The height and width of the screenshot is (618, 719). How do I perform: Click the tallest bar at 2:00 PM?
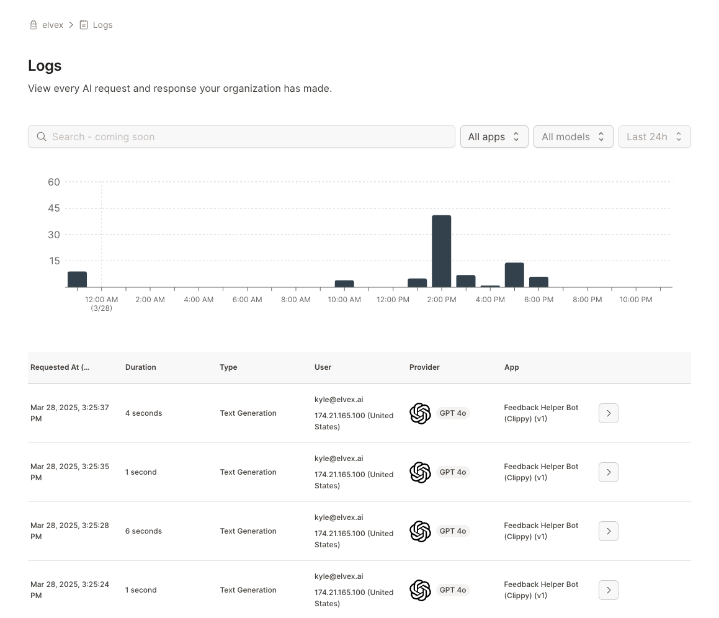[x=441, y=251]
